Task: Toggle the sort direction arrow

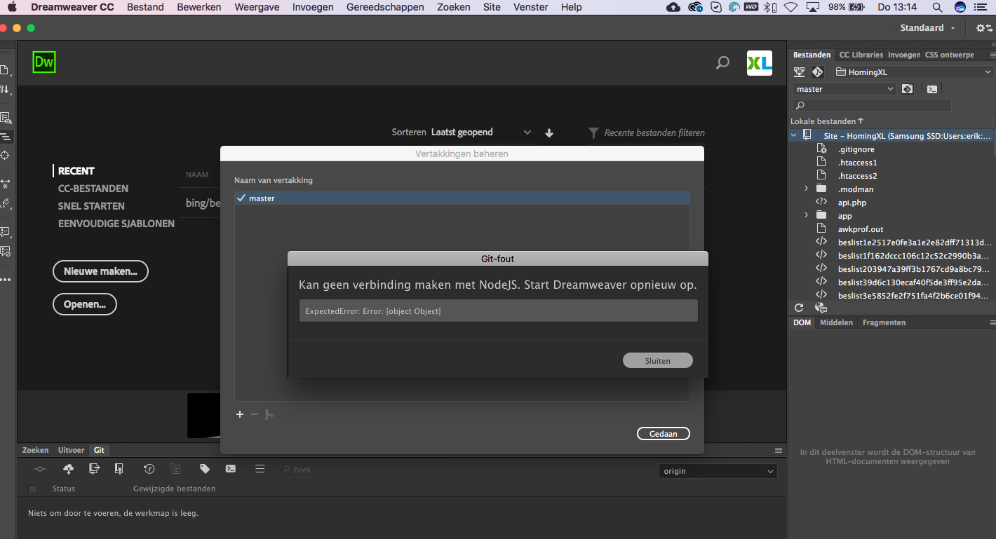Action: tap(549, 132)
